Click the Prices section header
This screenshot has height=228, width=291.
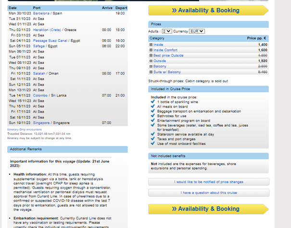tap(208, 24)
